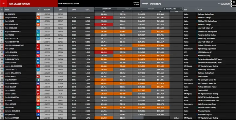This screenshot has width=236, height=120.
Task: Click the Km/h speed column header
Action: [x=176, y=11]
